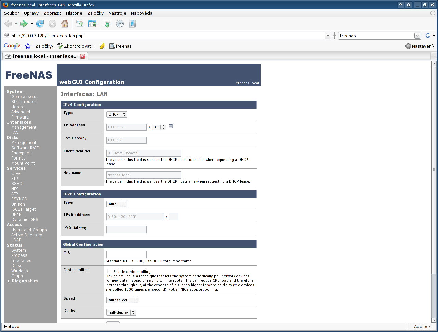Open a new browser window from toolbar
The width and height of the screenshot is (438, 332).
click(92, 24)
